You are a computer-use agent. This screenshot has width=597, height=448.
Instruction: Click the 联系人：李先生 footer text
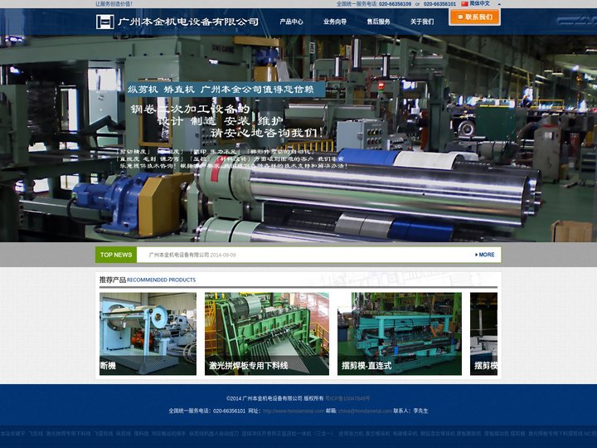point(410,411)
